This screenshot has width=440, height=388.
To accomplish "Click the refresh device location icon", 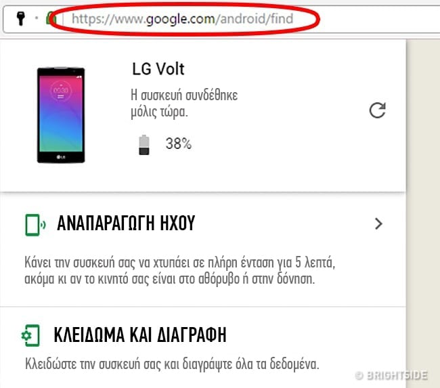I will (378, 110).
